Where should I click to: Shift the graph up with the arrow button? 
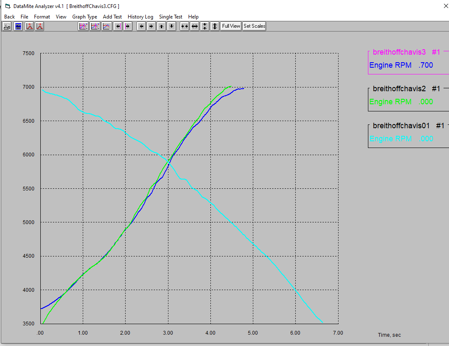(162, 26)
